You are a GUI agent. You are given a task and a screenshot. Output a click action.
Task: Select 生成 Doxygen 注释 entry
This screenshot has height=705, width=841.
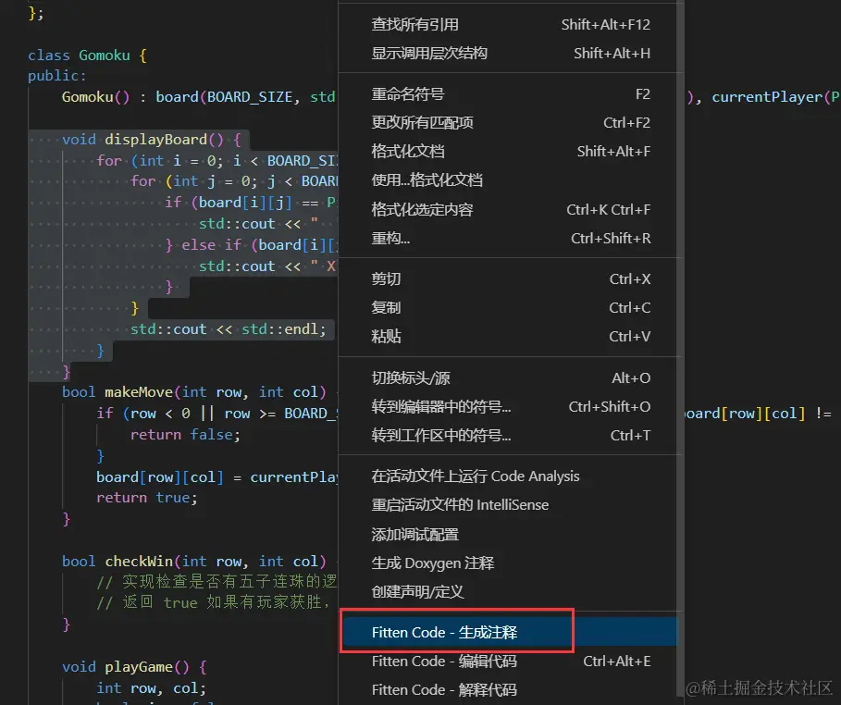[x=510, y=563]
